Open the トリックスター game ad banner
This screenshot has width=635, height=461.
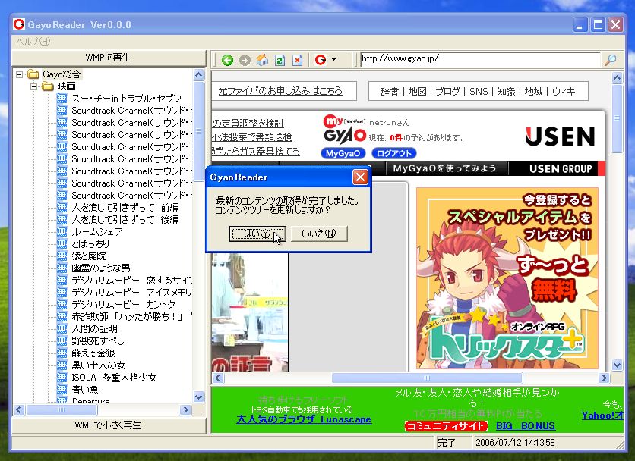[x=507, y=278]
